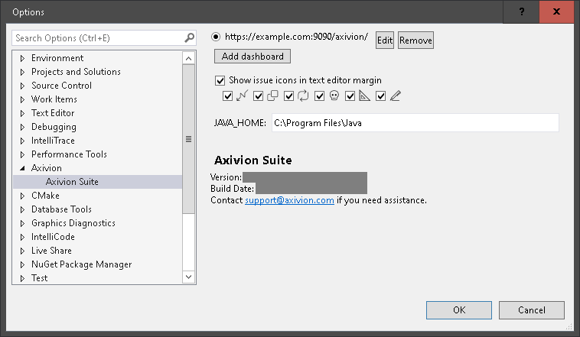Screen dimensions: 580x337
Task: Select the Graphics Diagnostics category
Action: pos(73,223)
